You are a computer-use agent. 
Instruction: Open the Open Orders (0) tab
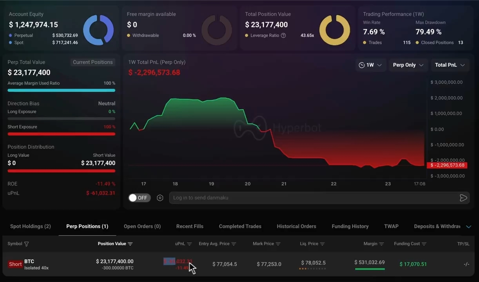[142, 226]
